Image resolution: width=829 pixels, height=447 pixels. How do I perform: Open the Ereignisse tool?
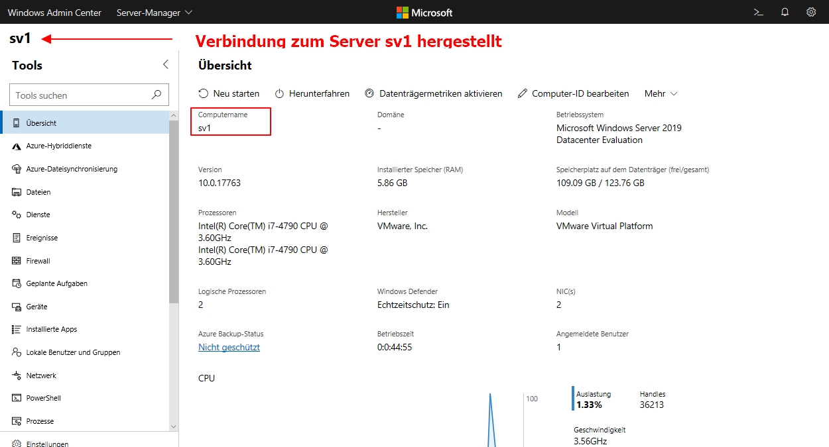click(85, 238)
